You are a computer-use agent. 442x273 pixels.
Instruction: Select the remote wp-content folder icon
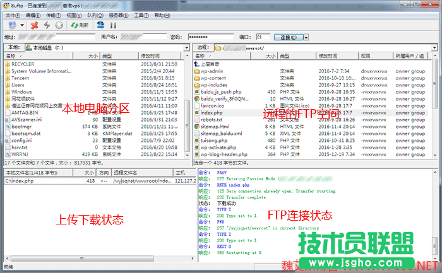click(197, 78)
